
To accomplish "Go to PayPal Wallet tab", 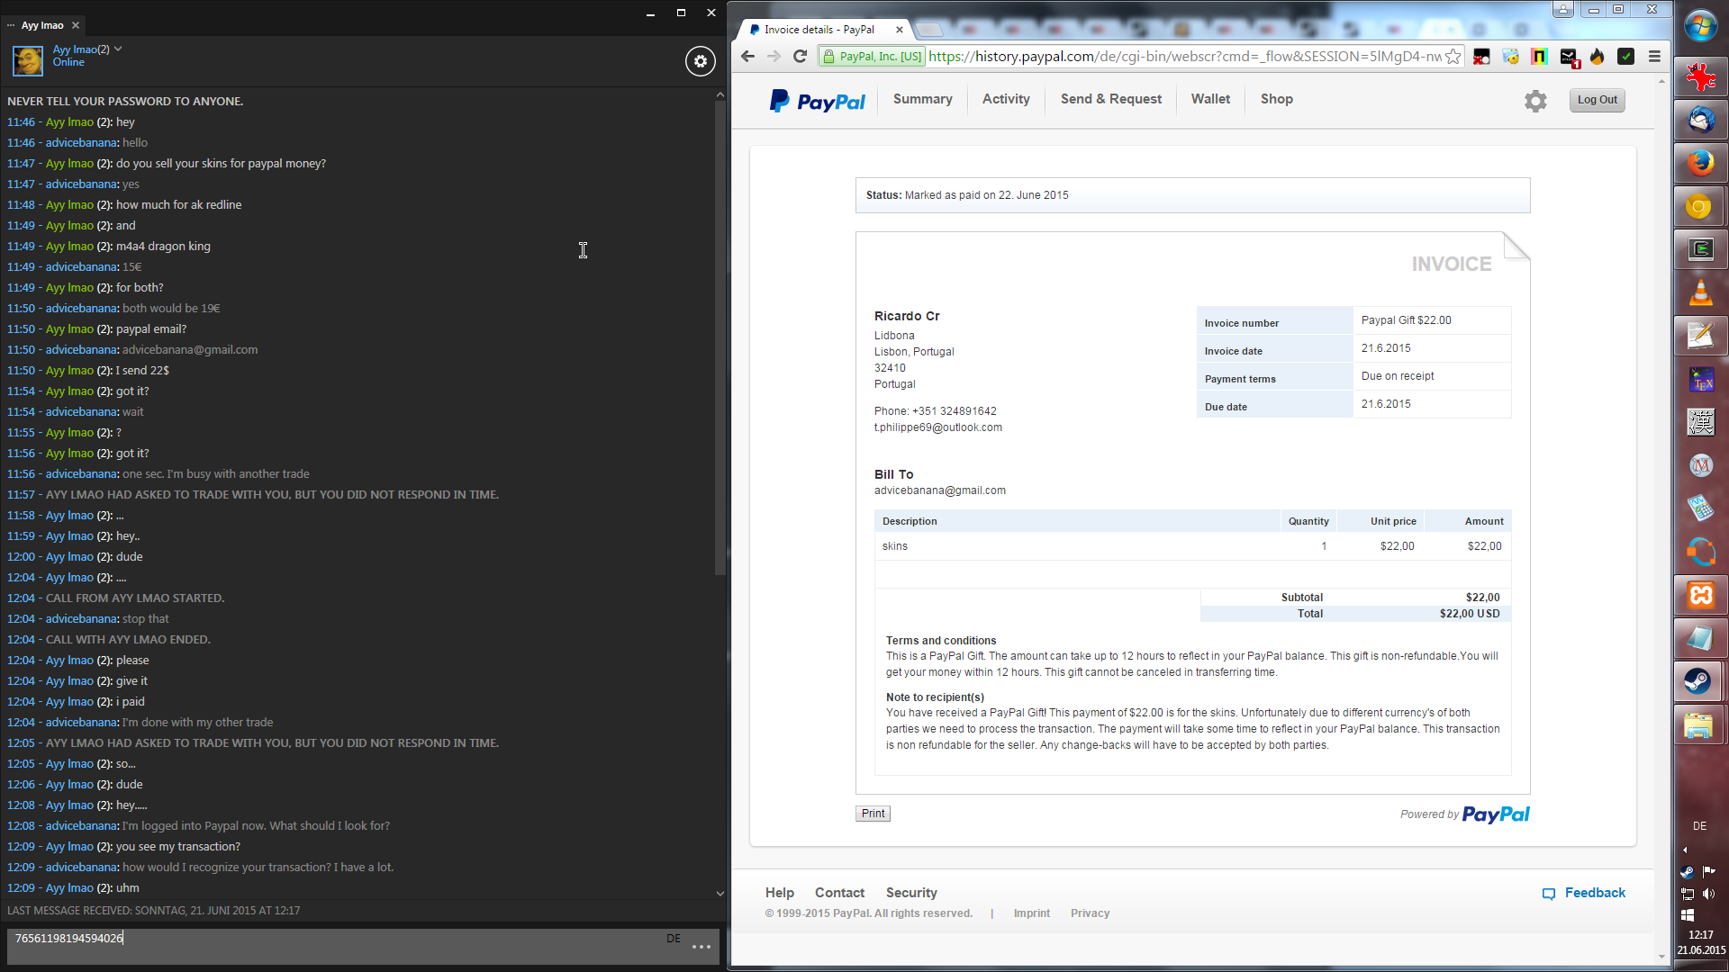I will click(x=1210, y=99).
